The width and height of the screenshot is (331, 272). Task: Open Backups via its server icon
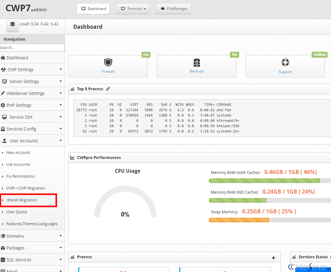pyautogui.click(x=196, y=62)
